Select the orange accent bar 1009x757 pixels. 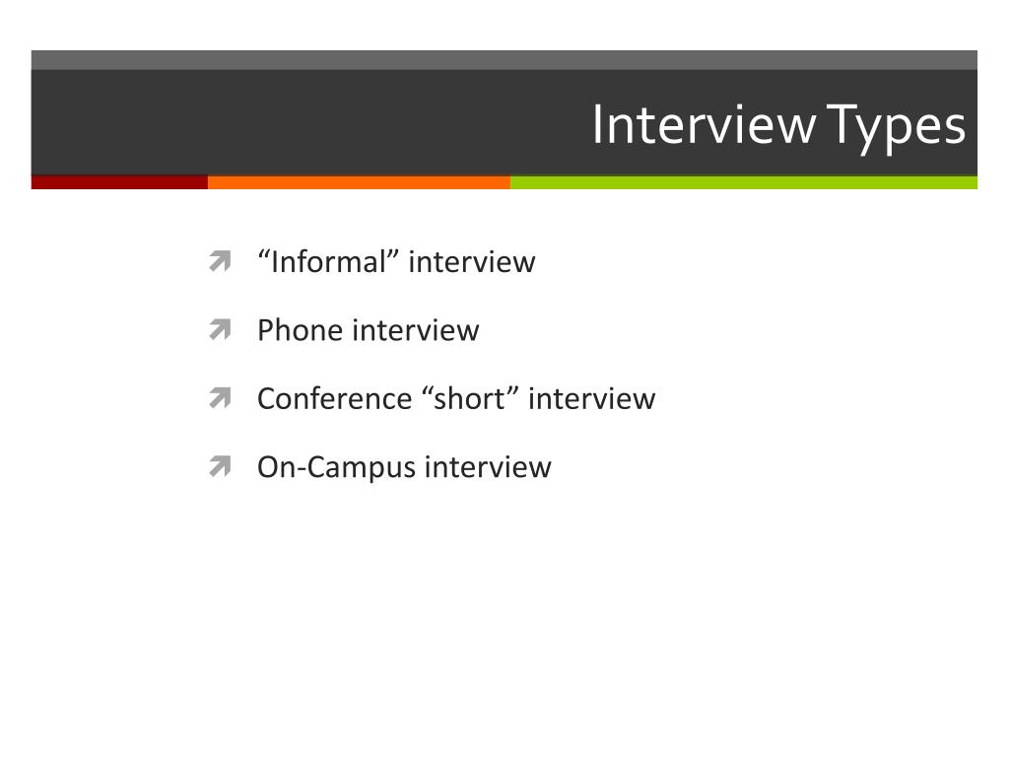click(359, 182)
